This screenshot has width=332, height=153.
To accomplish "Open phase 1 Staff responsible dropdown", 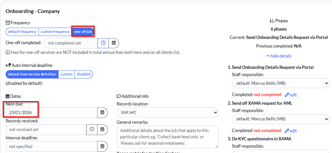I will pos(280,83).
